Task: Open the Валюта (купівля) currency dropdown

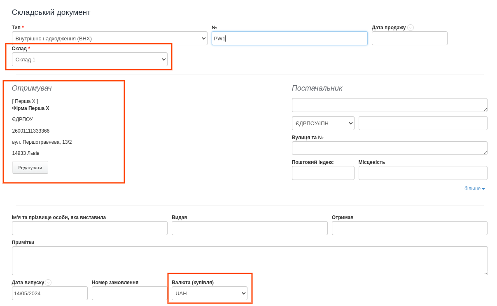Action: pos(209,293)
